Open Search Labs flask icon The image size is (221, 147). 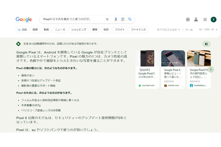[x=196, y=19]
